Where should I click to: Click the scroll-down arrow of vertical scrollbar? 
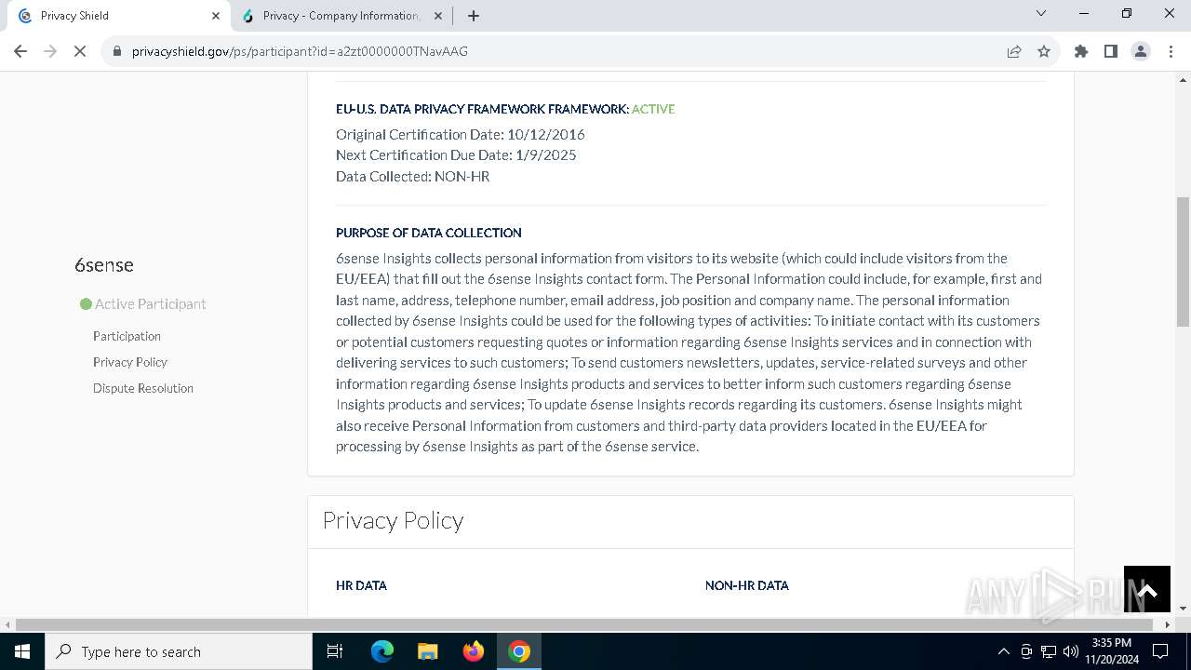click(x=1183, y=609)
